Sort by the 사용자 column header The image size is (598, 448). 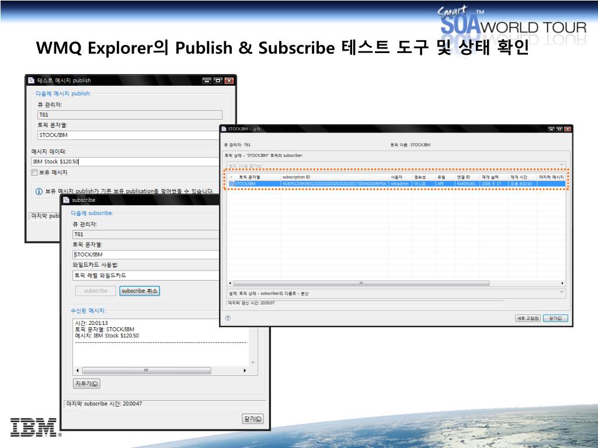(397, 177)
